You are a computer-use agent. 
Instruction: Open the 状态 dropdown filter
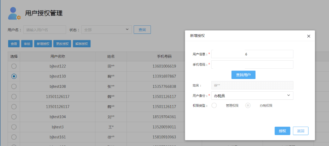[x=106, y=30]
